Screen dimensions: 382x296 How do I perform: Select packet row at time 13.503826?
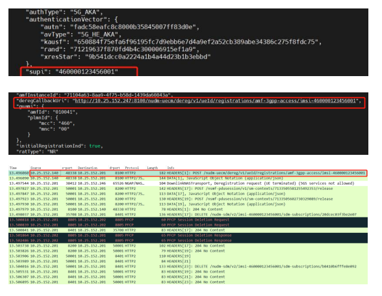click(x=188, y=251)
